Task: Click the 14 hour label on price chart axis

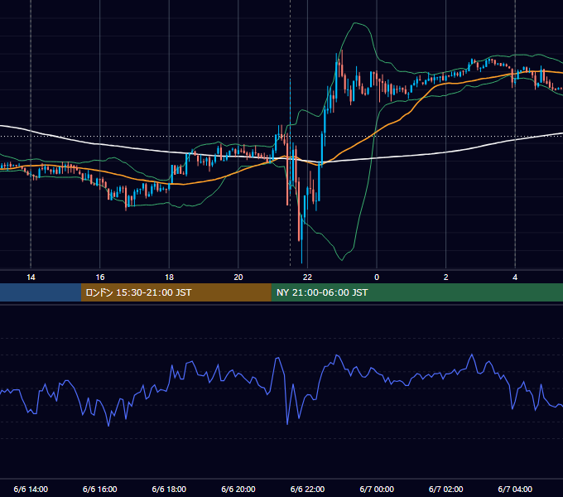Action: tap(31, 277)
